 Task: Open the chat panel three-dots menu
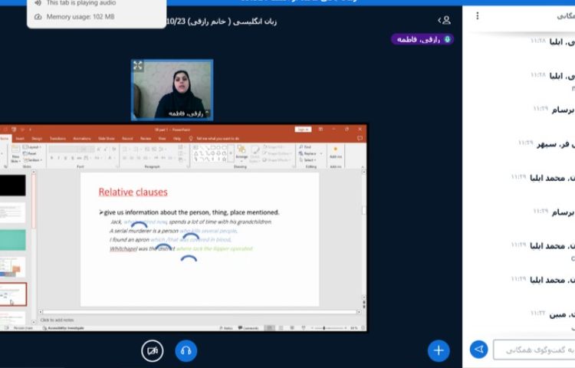478,16
